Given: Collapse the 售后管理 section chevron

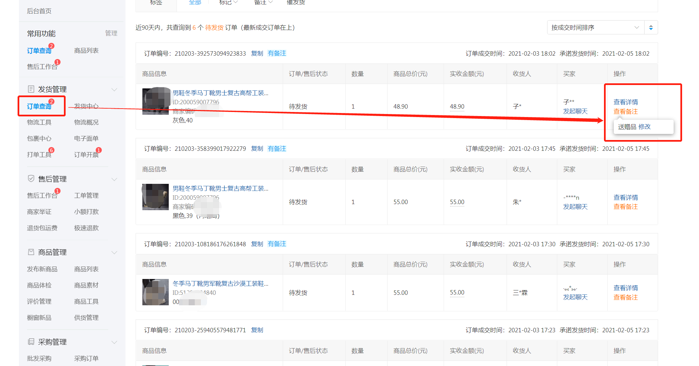Looking at the screenshot, I should (x=114, y=179).
